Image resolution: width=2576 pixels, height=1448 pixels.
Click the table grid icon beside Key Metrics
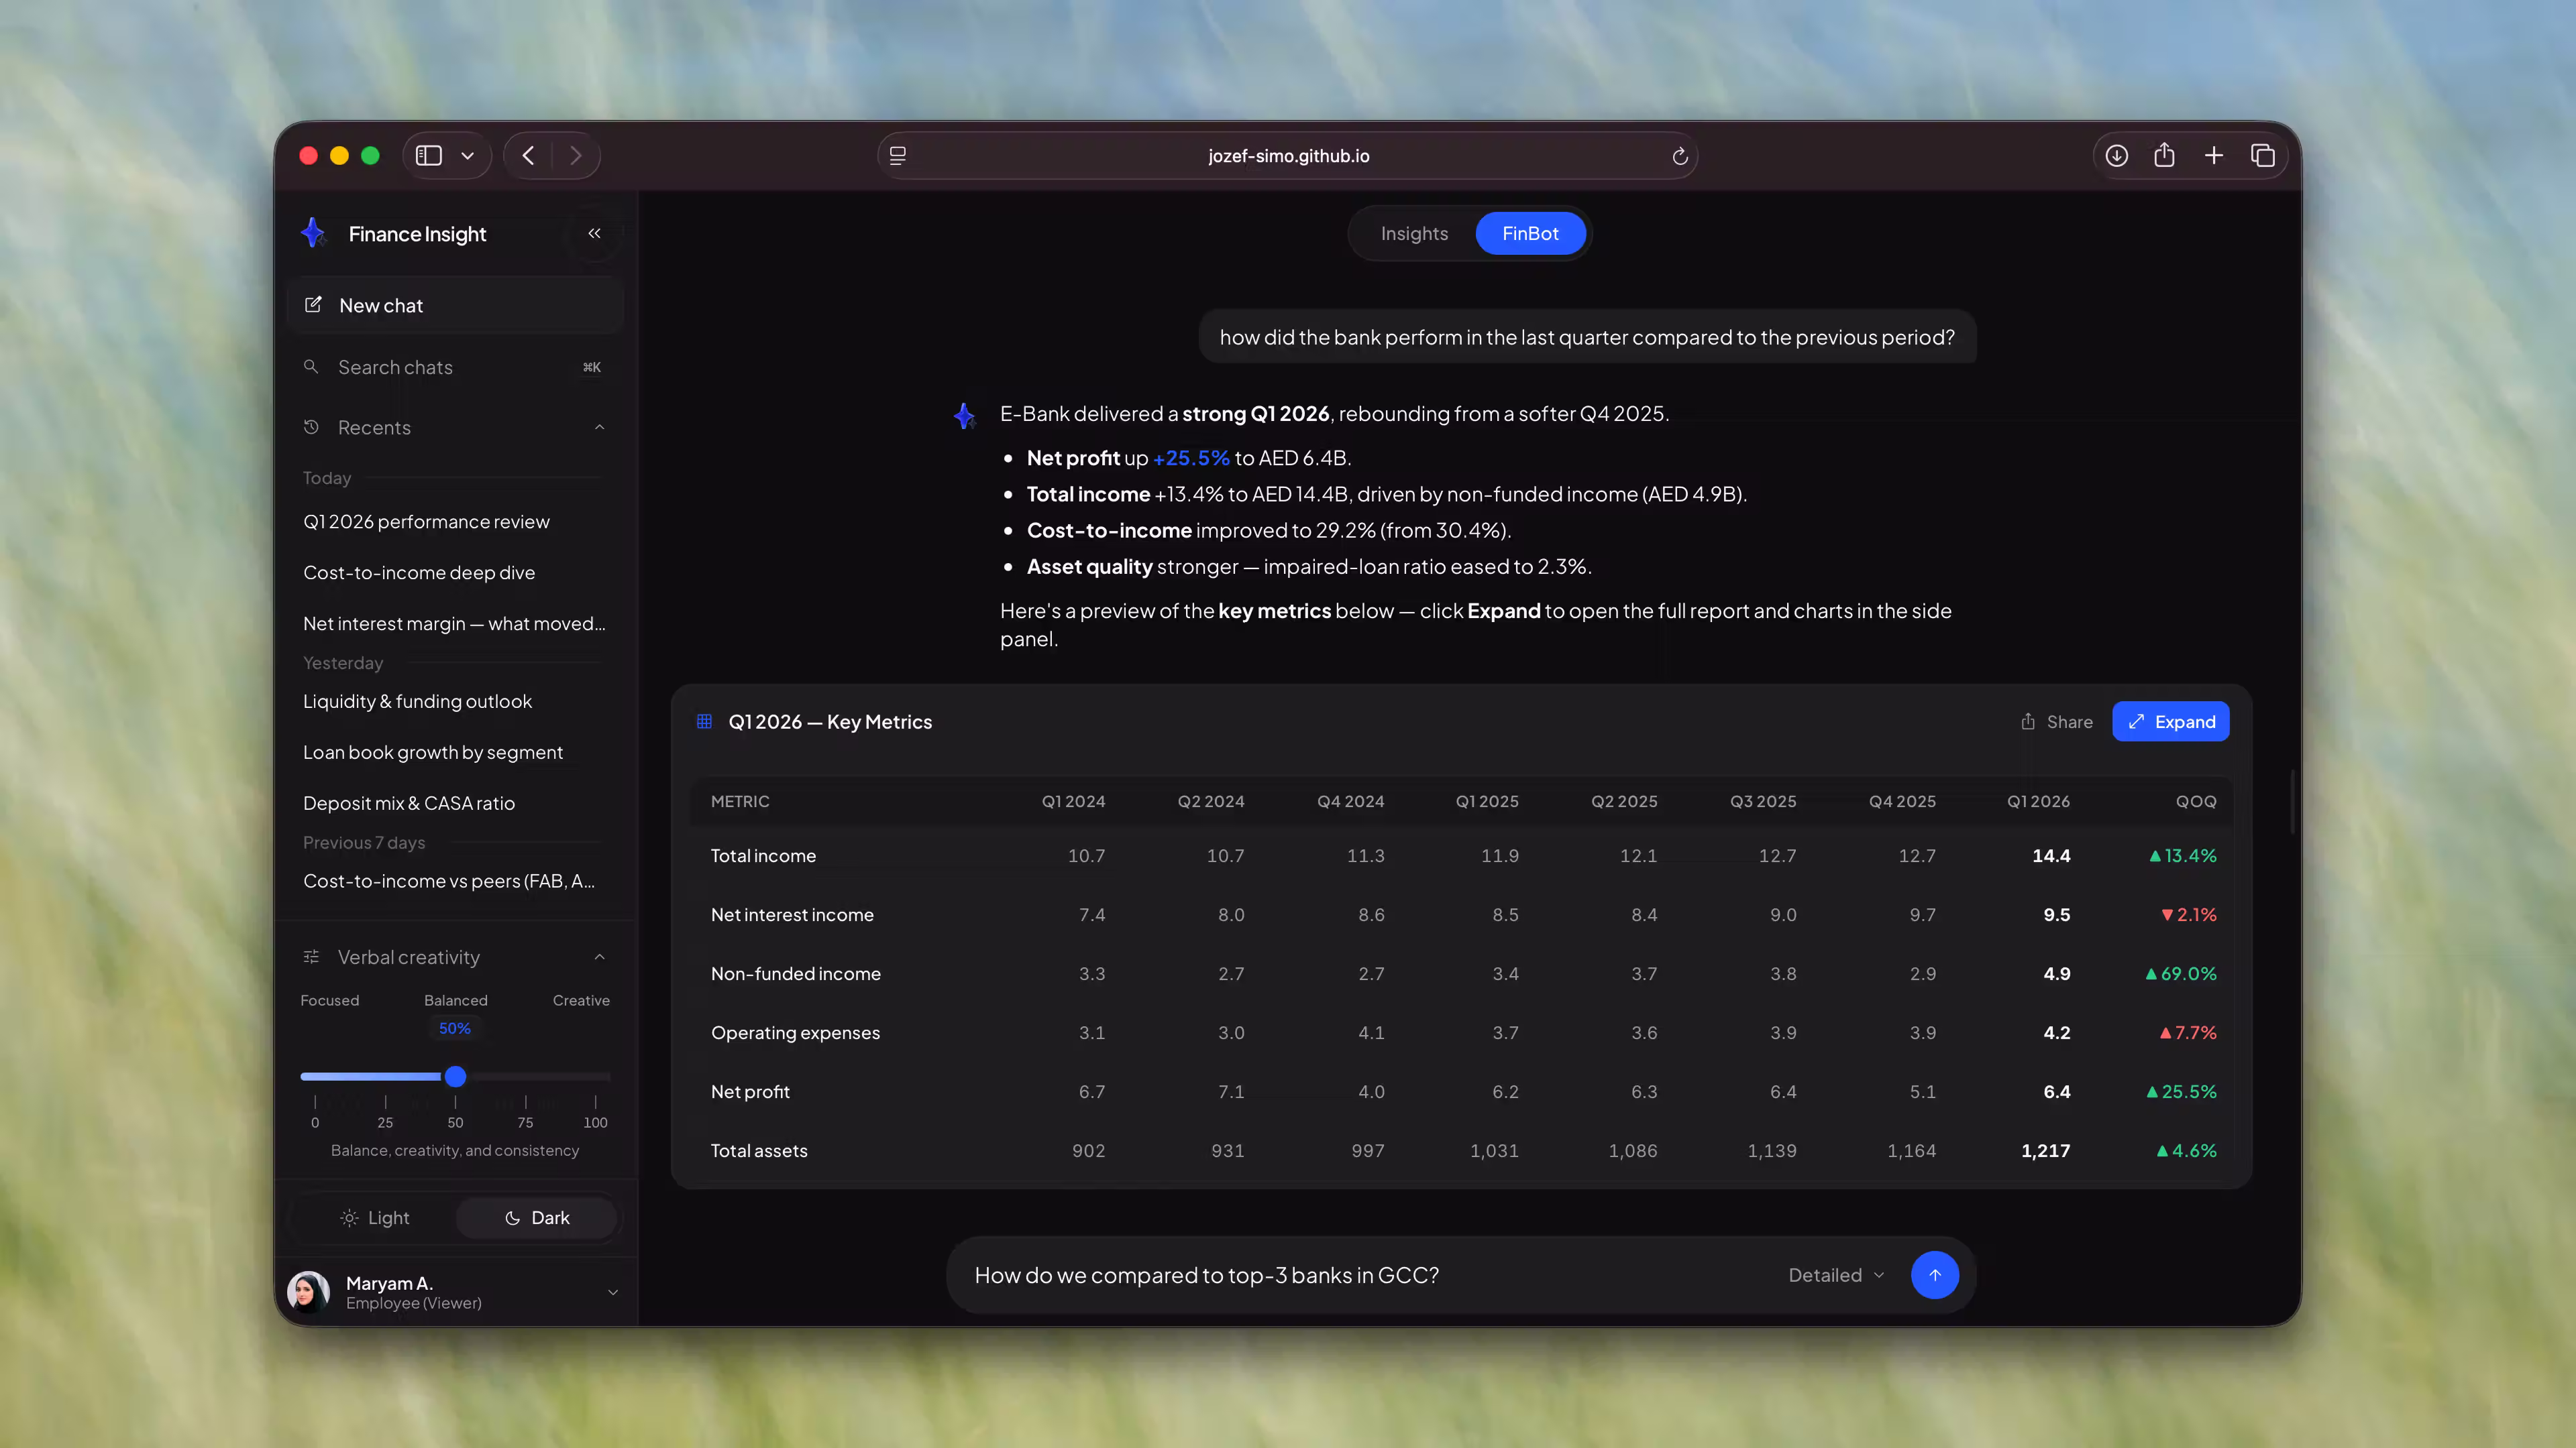coord(704,721)
